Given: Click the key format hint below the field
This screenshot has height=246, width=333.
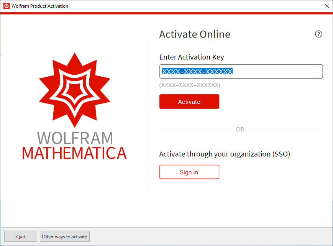Looking at the screenshot, I should [x=190, y=85].
